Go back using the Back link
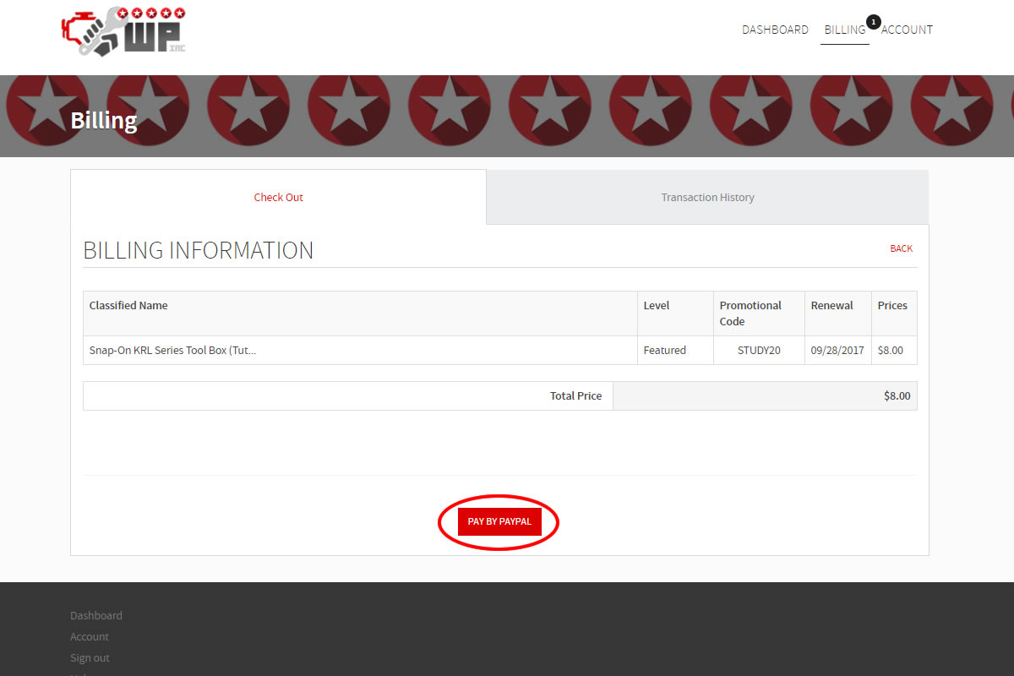The image size is (1014, 676). (901, 248)
